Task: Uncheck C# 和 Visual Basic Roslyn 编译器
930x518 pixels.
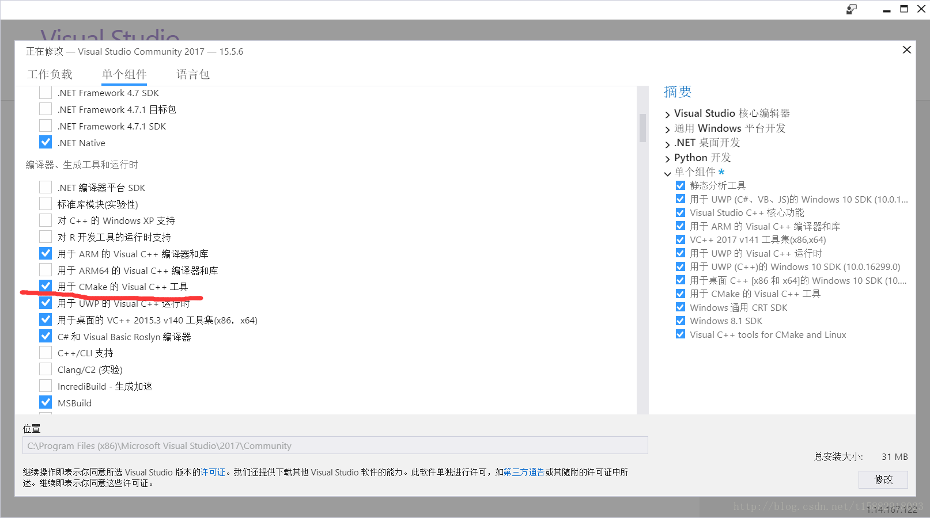Action: pyautogui.click(x=46, y=336)
